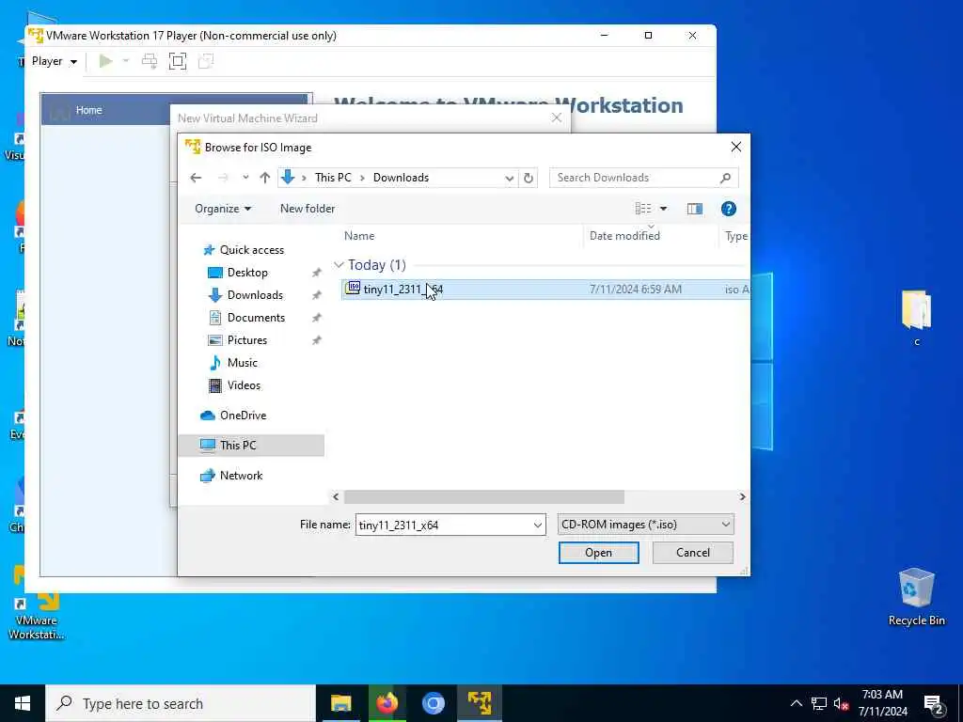Open the Windows Start menu
Image resolution: width=963 pixels, height=722 pixels.
coord(23,703)
